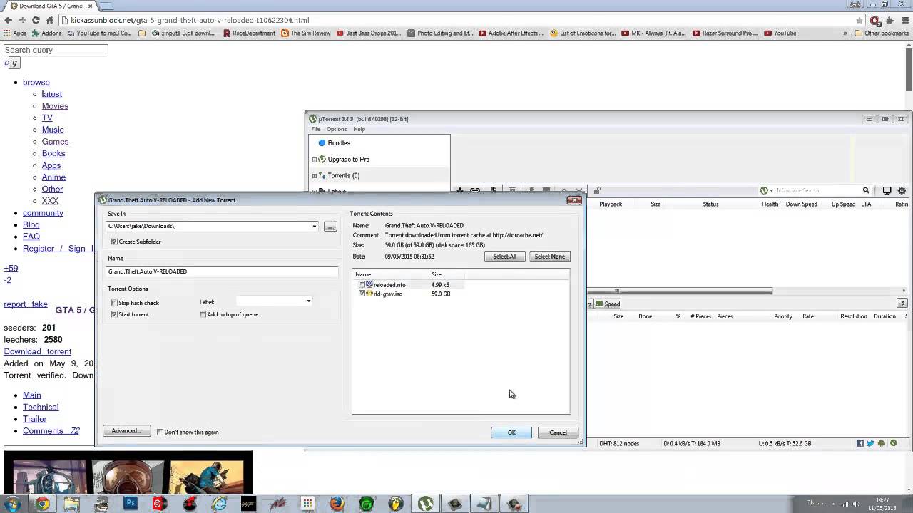Expand the Torrents (0) sidebar tree
Viewport: 913px width, 513px height.
(x=315, y=175)
